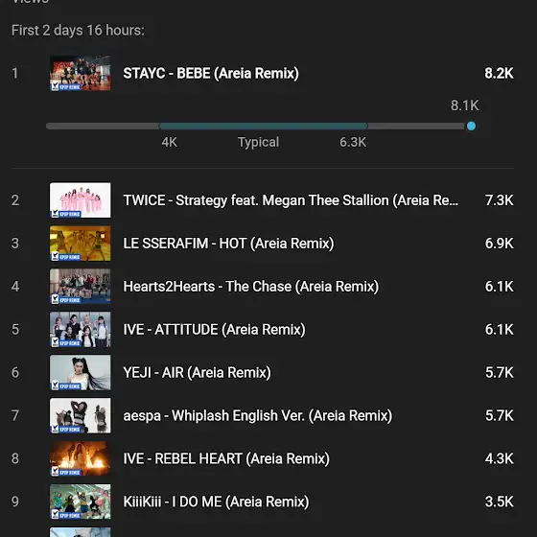Select Hearts2Hearts The Chase thumbnail
537x537 pixels.
pos(81,287)
